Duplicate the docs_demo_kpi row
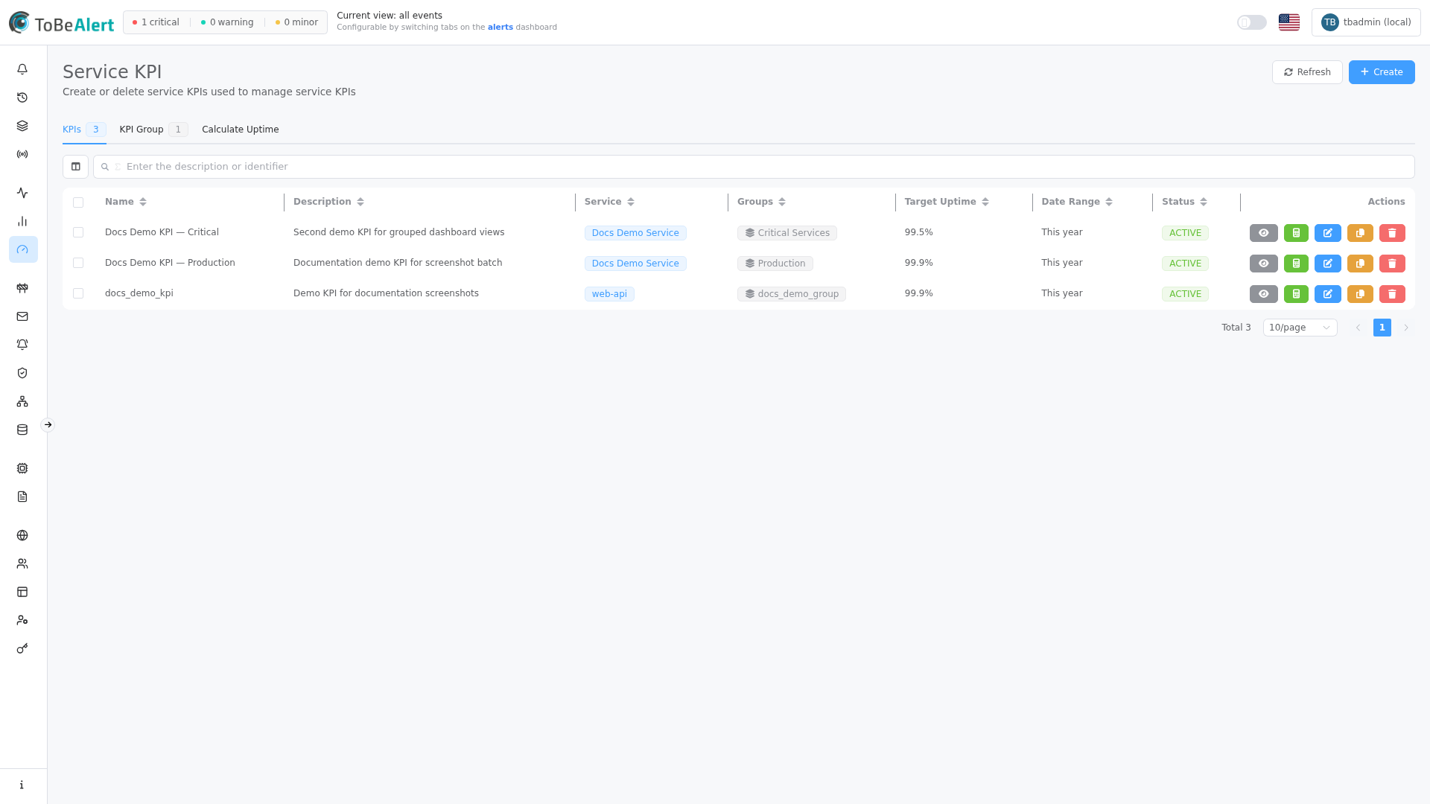The width and height of the screenshot is (1430, 804). 1360,294
